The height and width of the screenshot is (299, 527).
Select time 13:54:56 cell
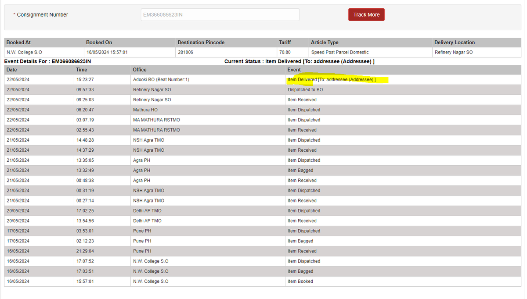pyautogui.click(x=102, y=221)
